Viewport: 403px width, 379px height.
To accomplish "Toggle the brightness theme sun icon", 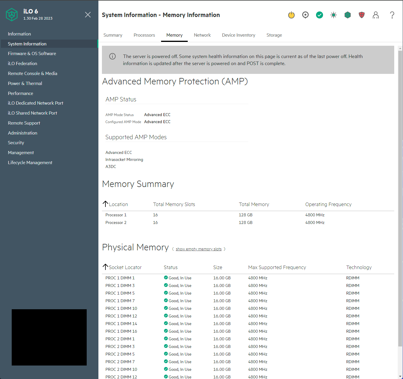I will click(333, 15).
